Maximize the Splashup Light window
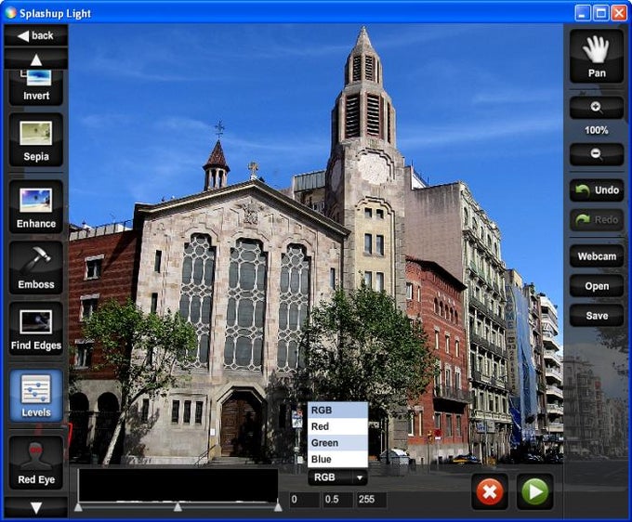This screenshot has height=522, width=632. [x=600, y=13]
